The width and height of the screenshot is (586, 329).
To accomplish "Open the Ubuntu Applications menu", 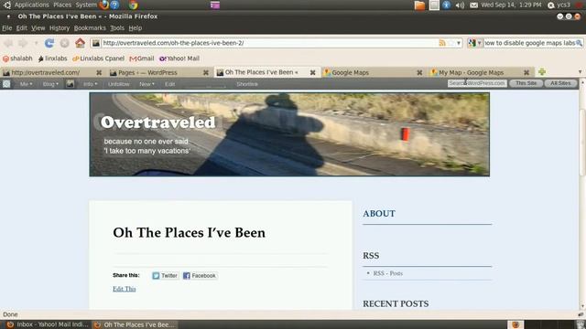I will (x=31, y=5).
